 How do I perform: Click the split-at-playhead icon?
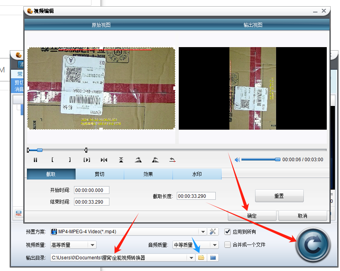point(104,160)
